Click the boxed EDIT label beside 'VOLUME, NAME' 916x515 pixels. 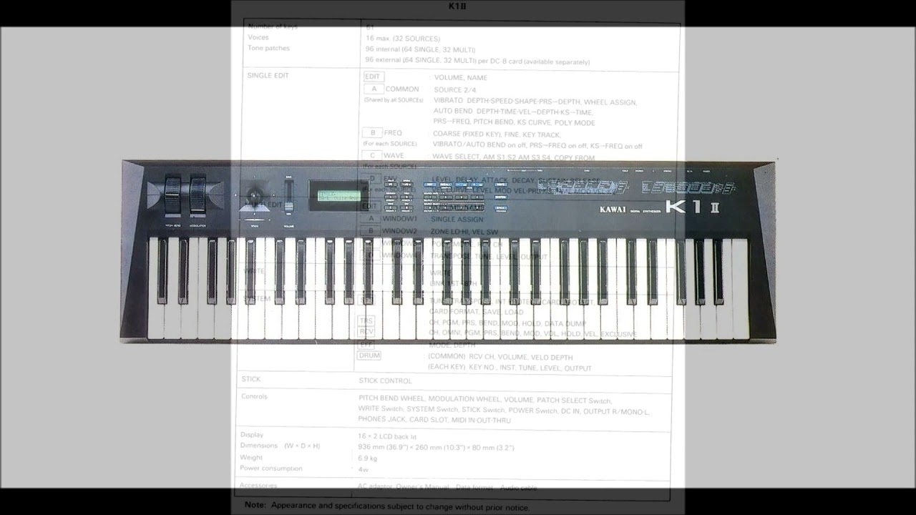click(373, 77)
